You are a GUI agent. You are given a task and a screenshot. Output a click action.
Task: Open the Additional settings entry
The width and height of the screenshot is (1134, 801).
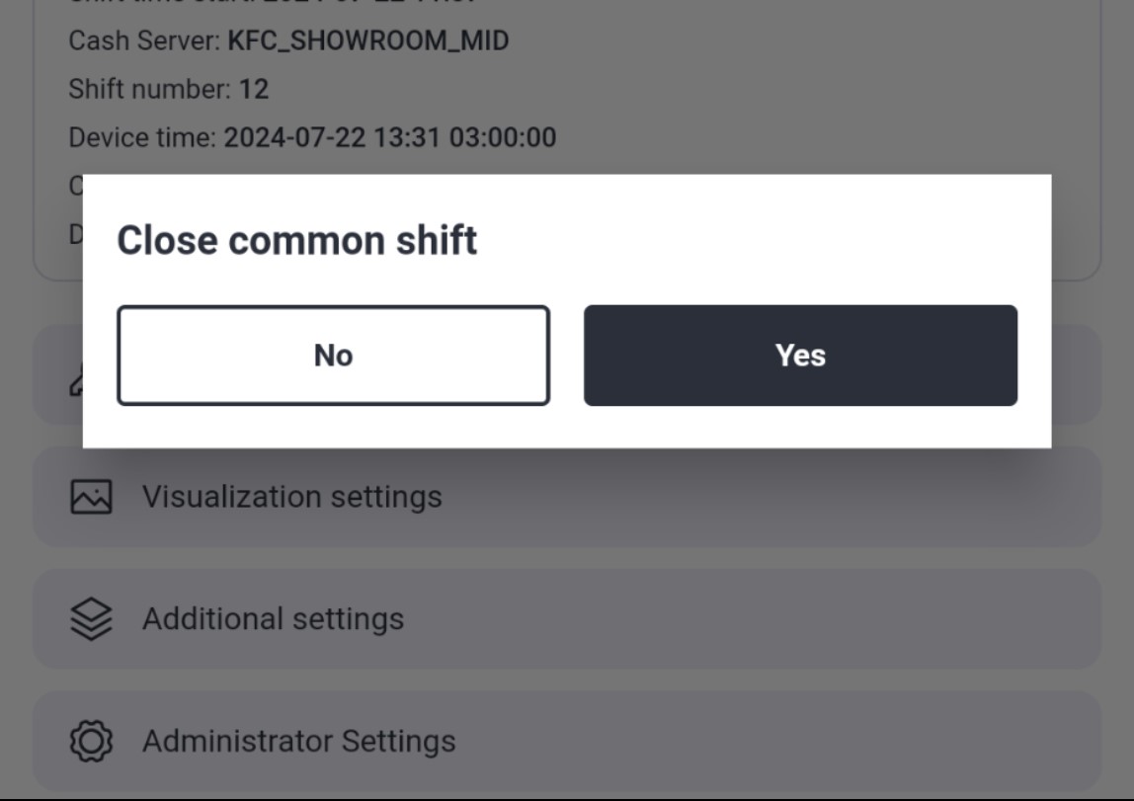567,619
